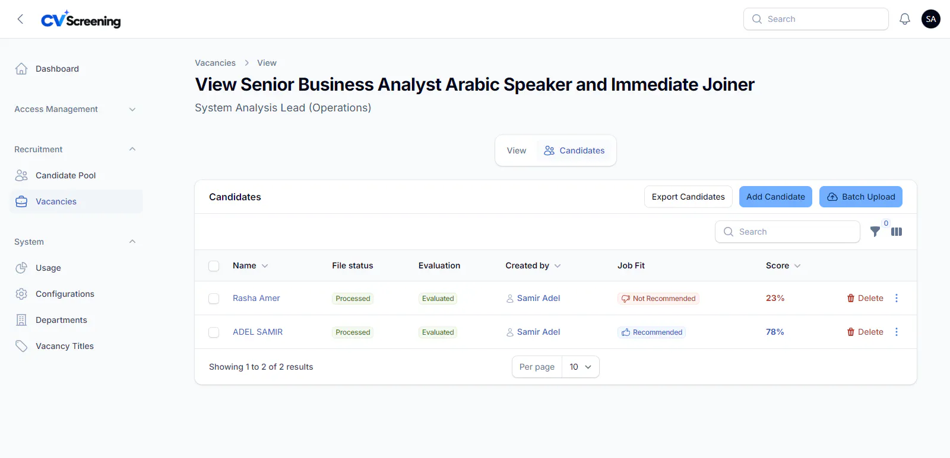Screen dimensions: 950x458
Task: Click the Batch Upload button
Action: coord(861,197)
